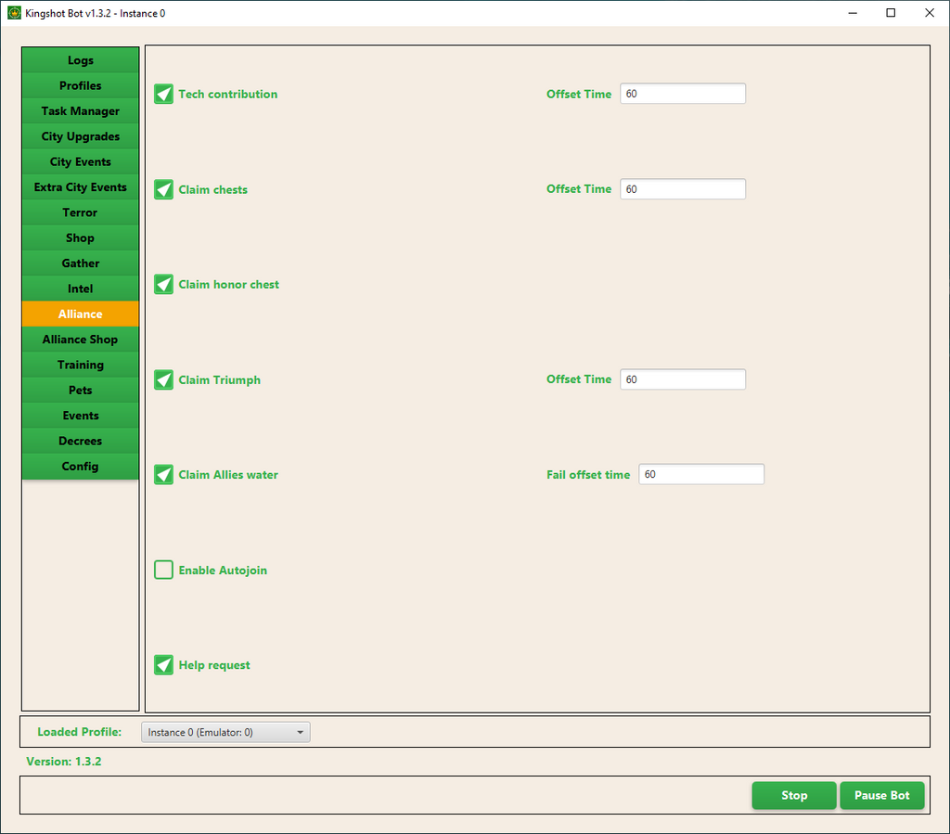Image resolution: width=950 pixels, height=834 pixels.
Task: Switch to the Logs tab
Action: point(81,60)
